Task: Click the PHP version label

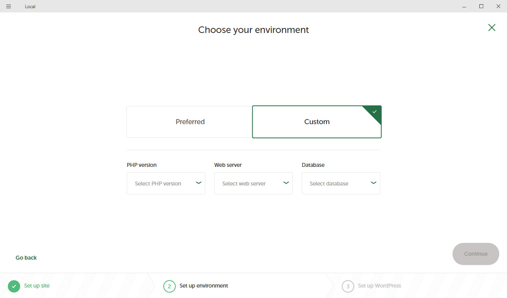Action: pyautogui.click(x=142, y=165)
